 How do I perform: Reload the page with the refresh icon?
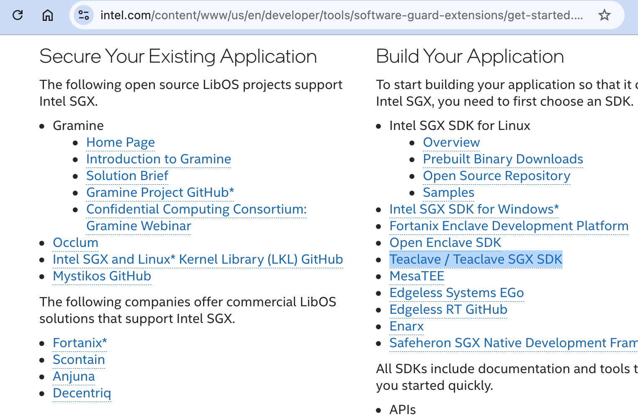(18, 15)
